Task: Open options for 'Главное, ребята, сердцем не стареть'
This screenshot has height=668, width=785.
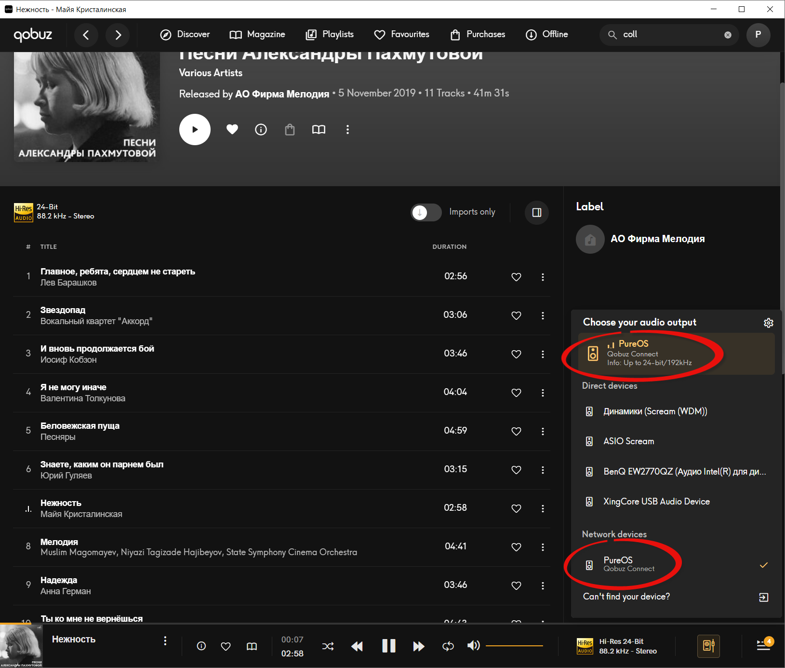Action: click(543, 277)
